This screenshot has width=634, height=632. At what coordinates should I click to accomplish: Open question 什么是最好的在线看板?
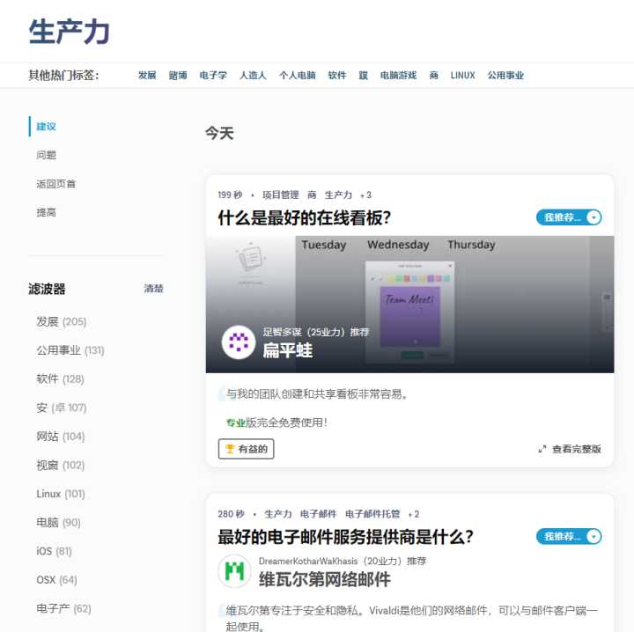[305, 217]
